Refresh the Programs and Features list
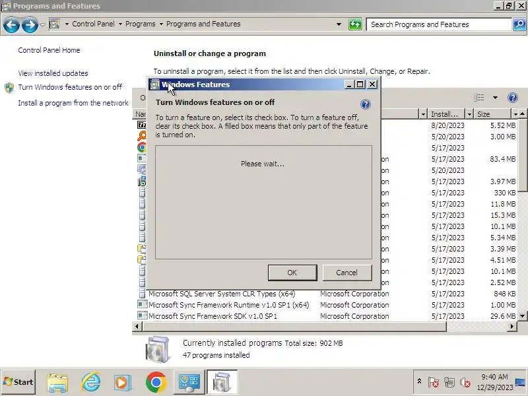 (x=355, y=24)
